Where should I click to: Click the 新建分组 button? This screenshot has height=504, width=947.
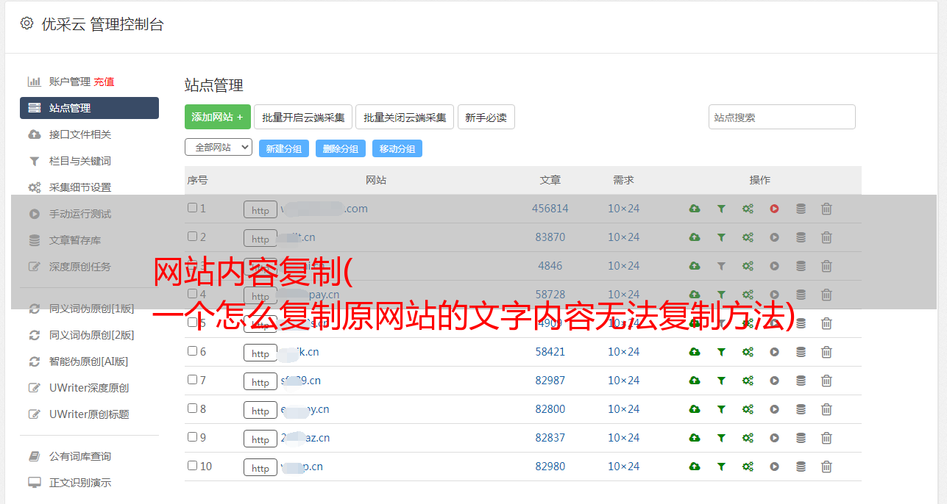click(284, 148)
